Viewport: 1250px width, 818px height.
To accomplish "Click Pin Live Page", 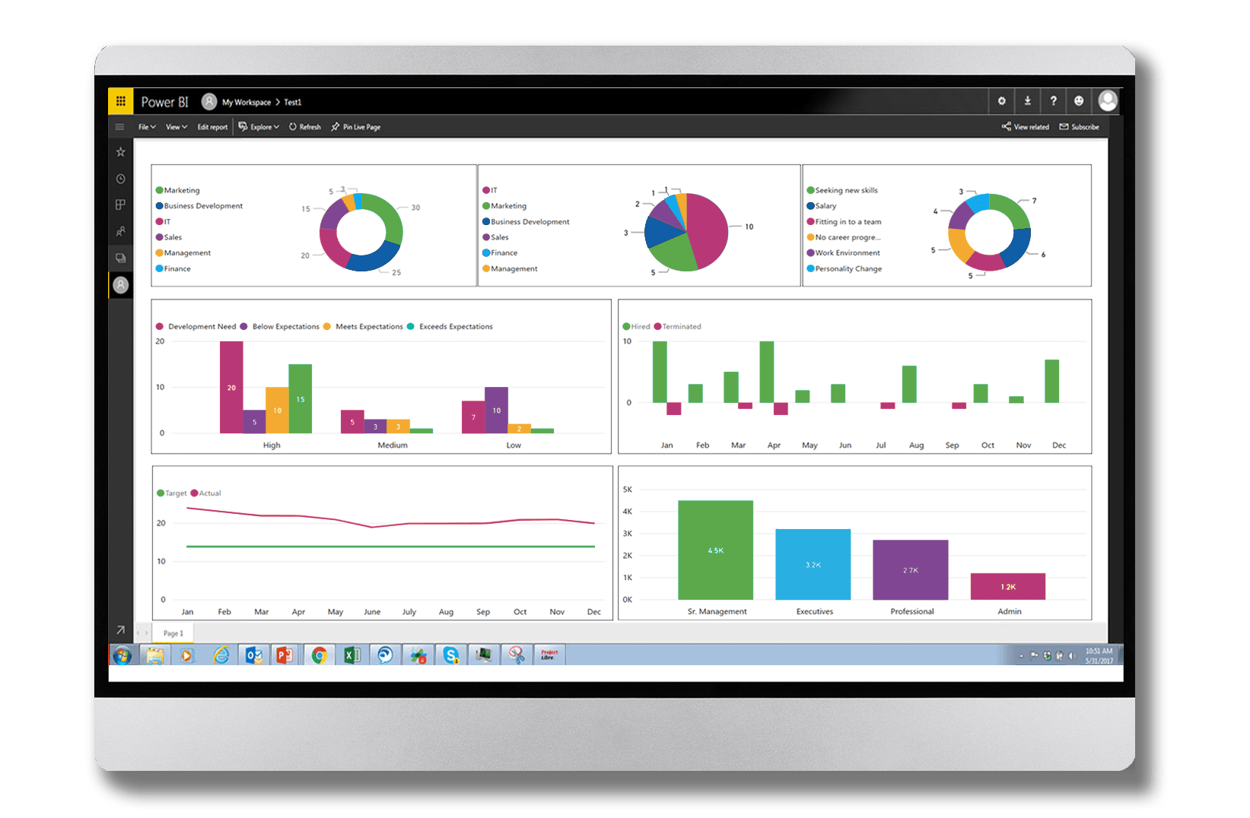I will pyautogui.click(x=356, y=127).
